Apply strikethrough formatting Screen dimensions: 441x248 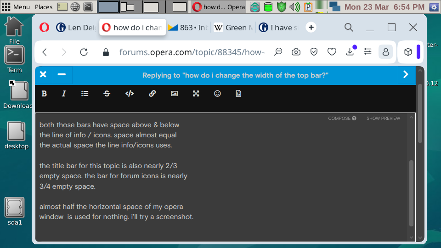coord(107,94)
